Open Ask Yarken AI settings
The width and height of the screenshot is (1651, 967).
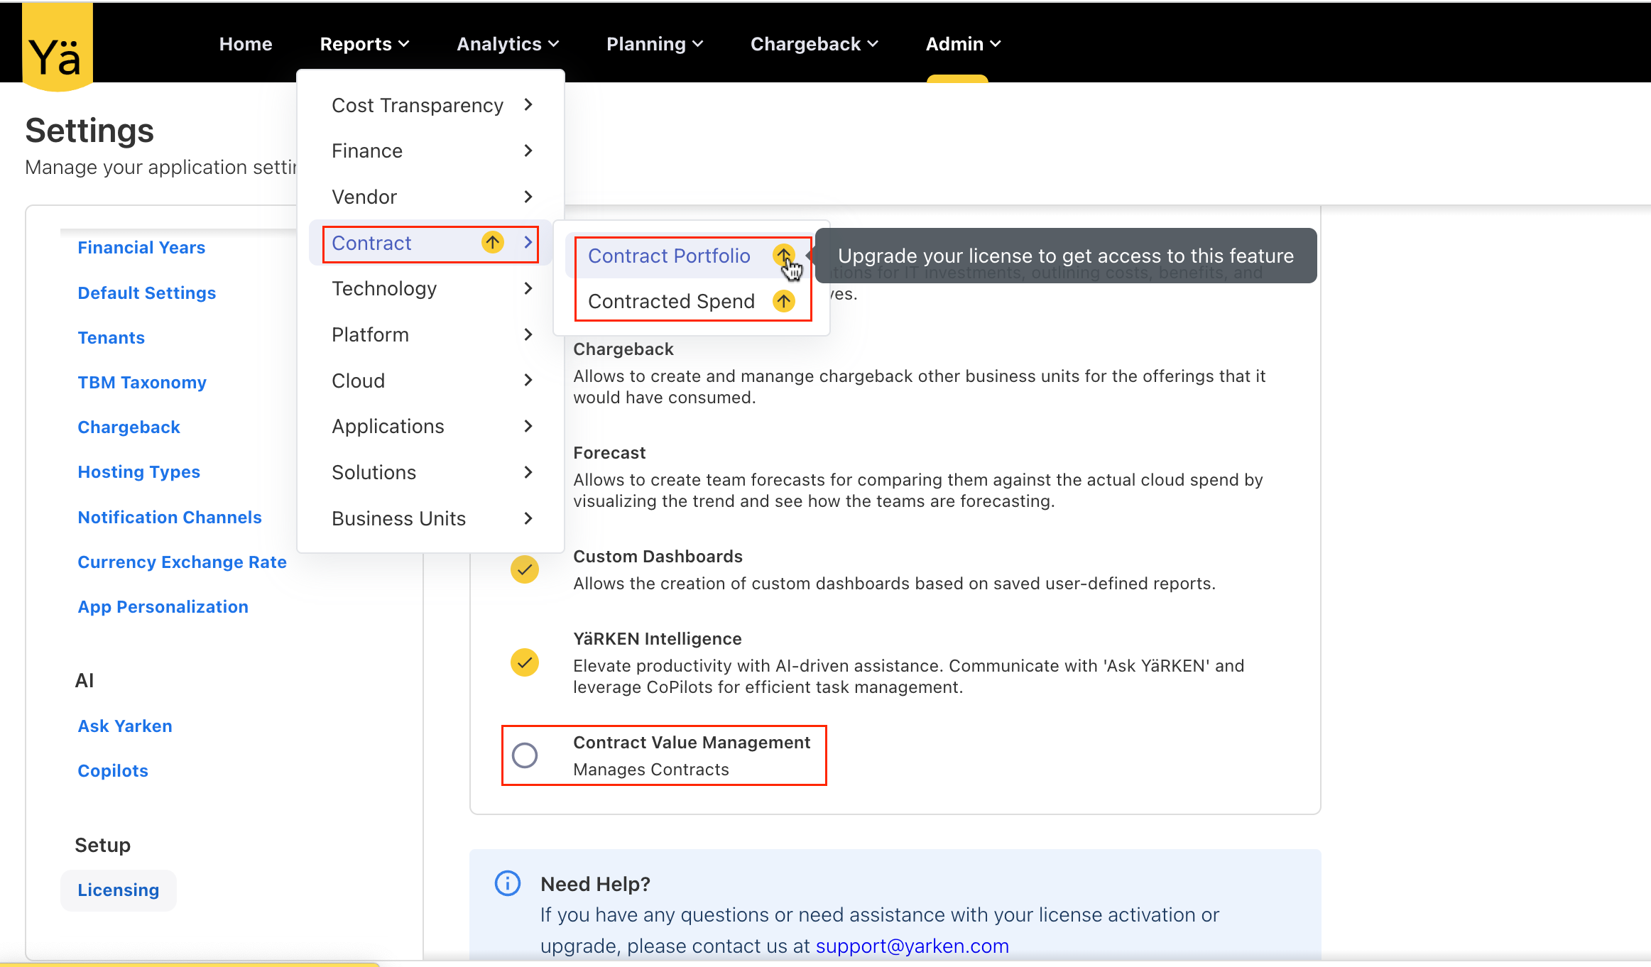click(124, 726)
